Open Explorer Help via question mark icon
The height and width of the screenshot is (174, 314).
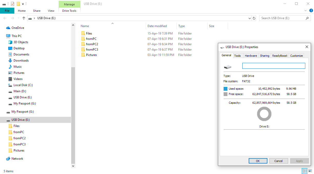(x=311, y=11)
